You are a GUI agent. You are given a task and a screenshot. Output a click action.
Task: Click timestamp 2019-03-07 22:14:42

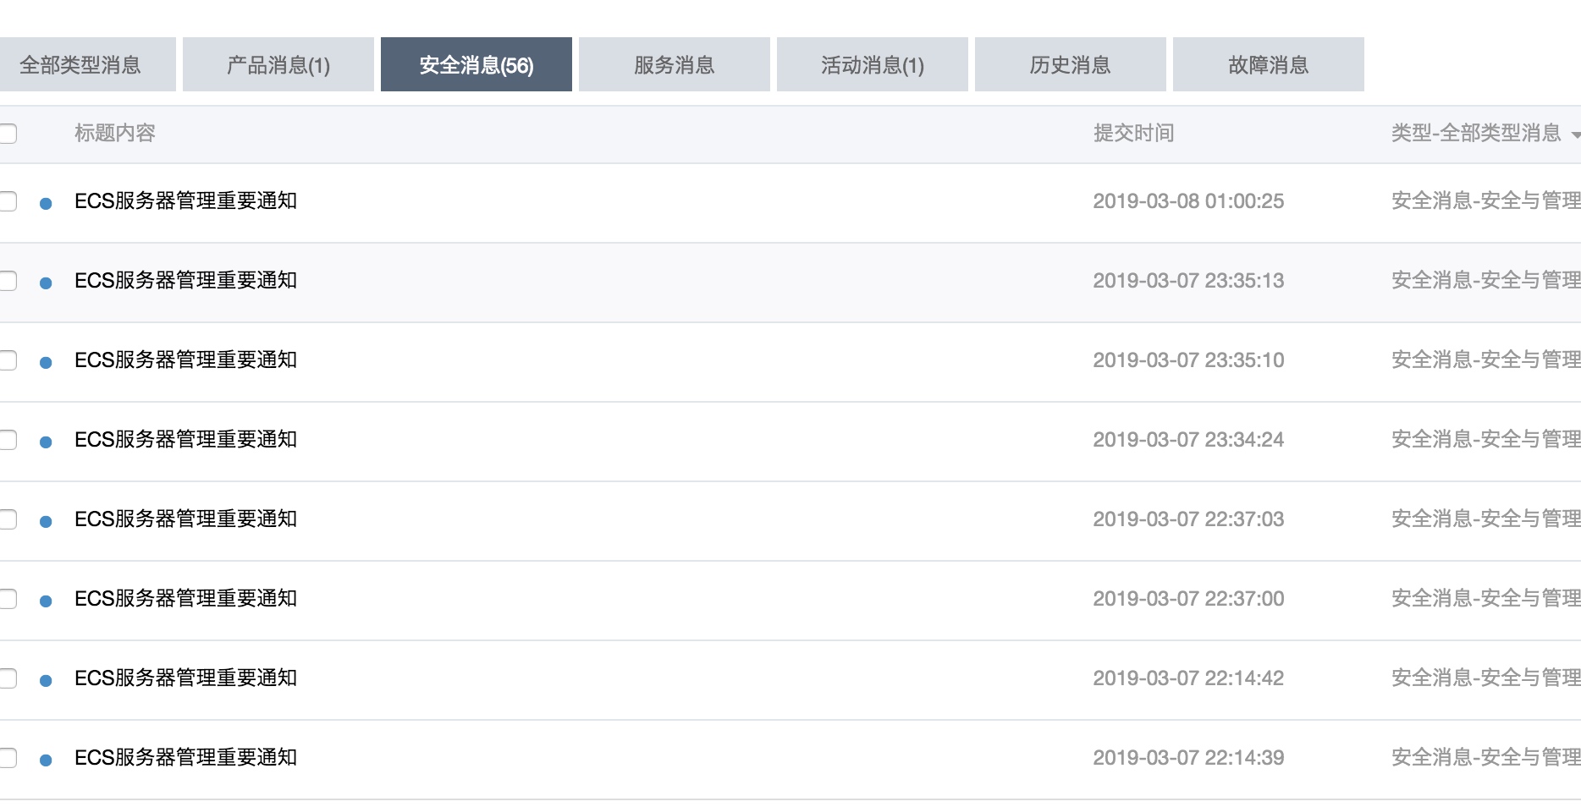point(1188,678)
